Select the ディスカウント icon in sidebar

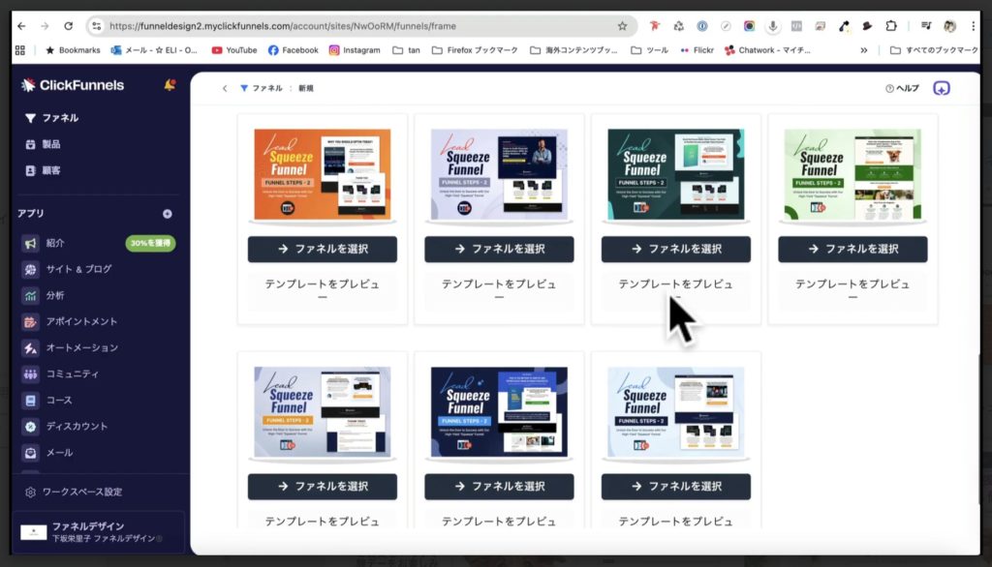[31, 426]
